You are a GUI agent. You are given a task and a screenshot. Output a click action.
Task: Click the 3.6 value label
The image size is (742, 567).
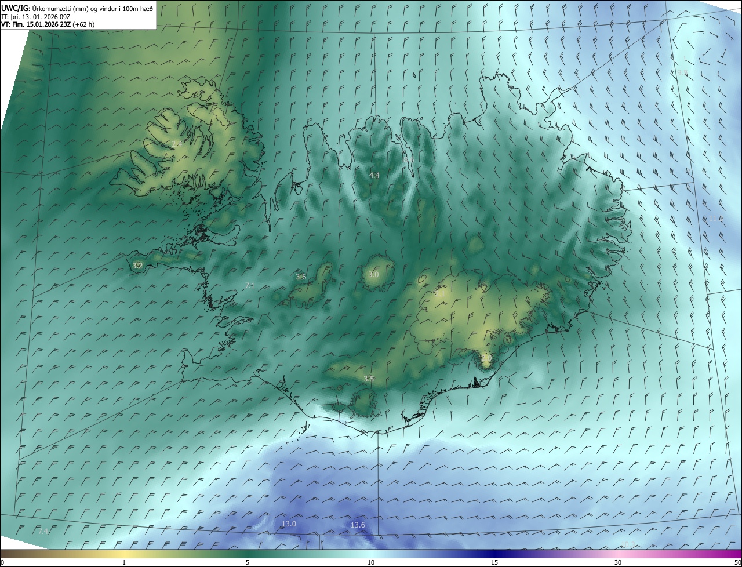tap(301, 277)
